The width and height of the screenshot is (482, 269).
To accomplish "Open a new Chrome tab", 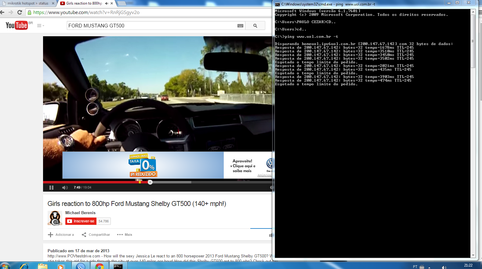I will click(x=121, y=3).
